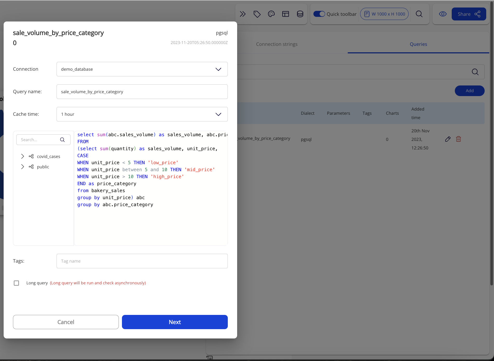Select the Queries tab
The image size is (494, 361).
tap(418, 44)
